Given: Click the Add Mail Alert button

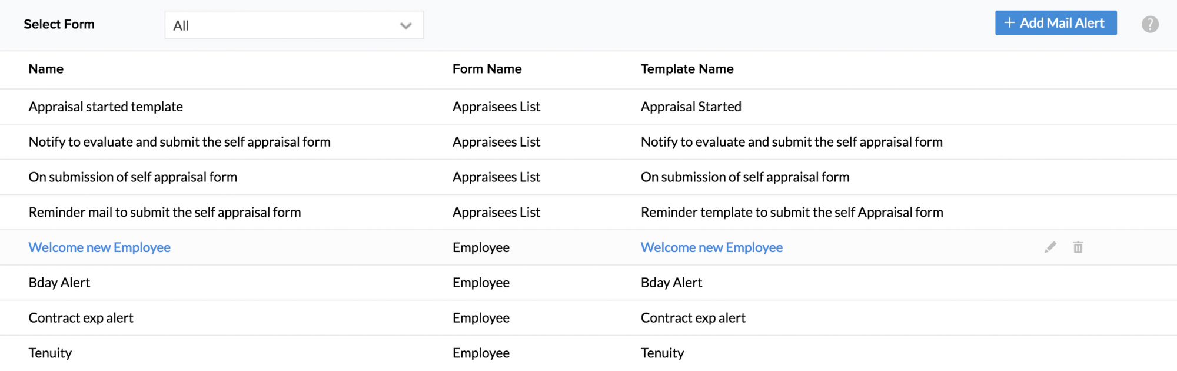Looking at the screenshot, I should [x=1056, y=23].
